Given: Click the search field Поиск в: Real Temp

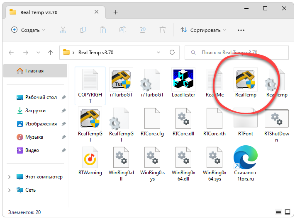Looking at the screenshot, I should (x=236, y=53).
